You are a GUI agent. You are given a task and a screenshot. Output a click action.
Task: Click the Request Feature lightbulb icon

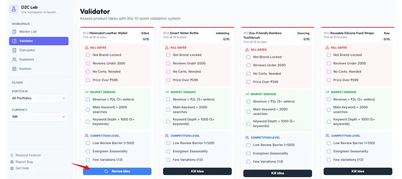(12, 155)
